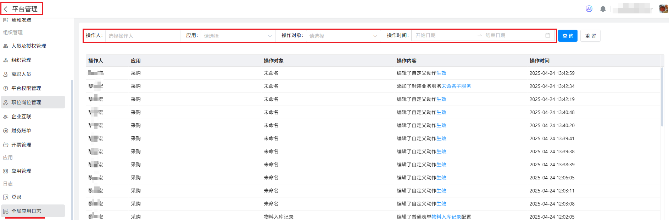This screenshot has height=220, width=669.
Task: Open the 未命名子服务 link
Action: coord(456,86)
